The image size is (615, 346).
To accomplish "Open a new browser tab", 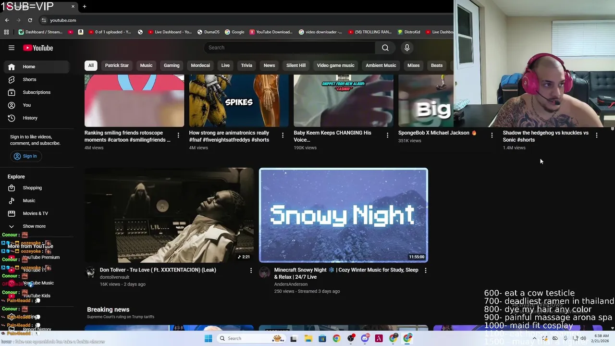I will [85, 6].
